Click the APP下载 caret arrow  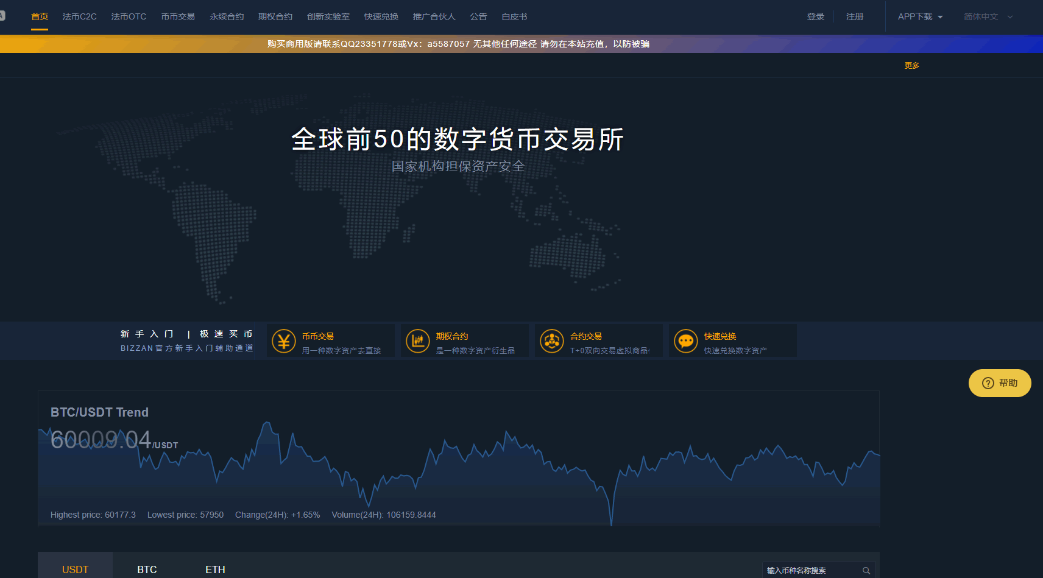tap(940, 17)
